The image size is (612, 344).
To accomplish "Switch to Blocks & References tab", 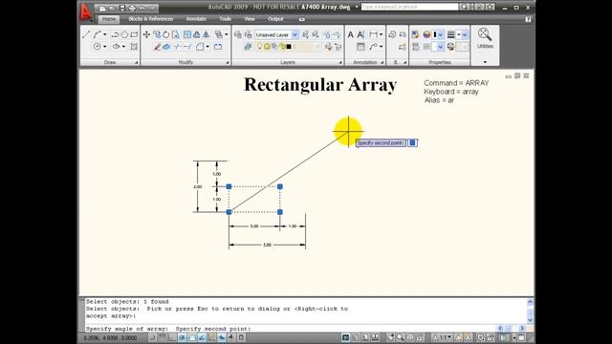I will pyautogui.click(x=151, y=19).
